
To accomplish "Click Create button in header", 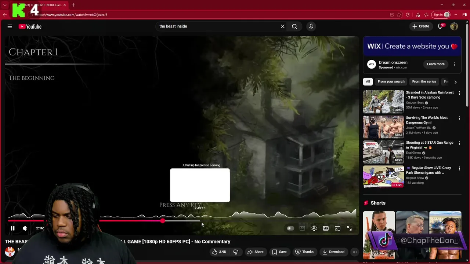I will click(x=420, y=26).
